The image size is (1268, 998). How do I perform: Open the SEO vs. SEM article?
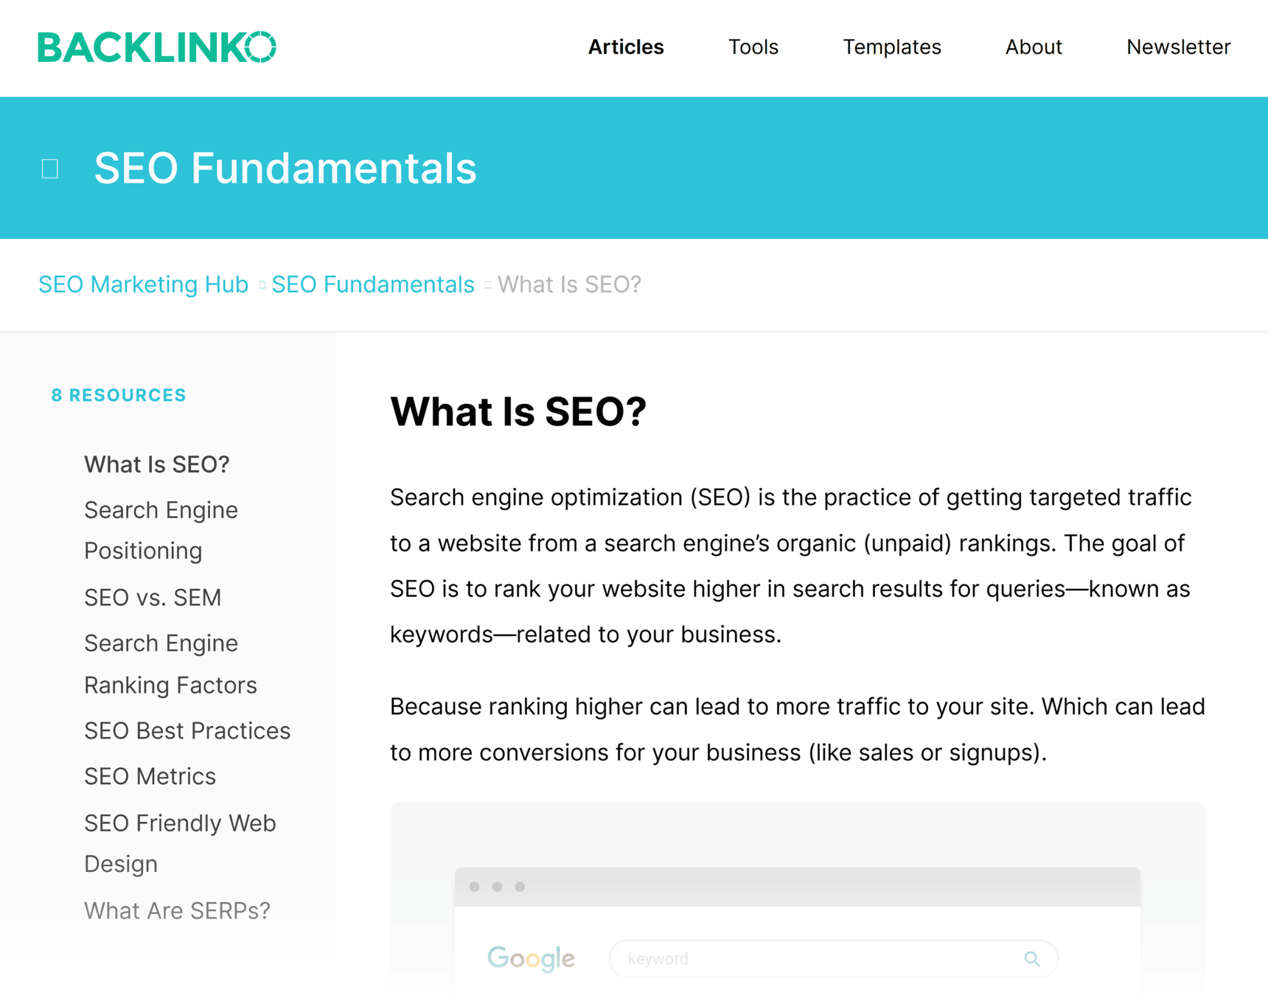tap(152, 597)
